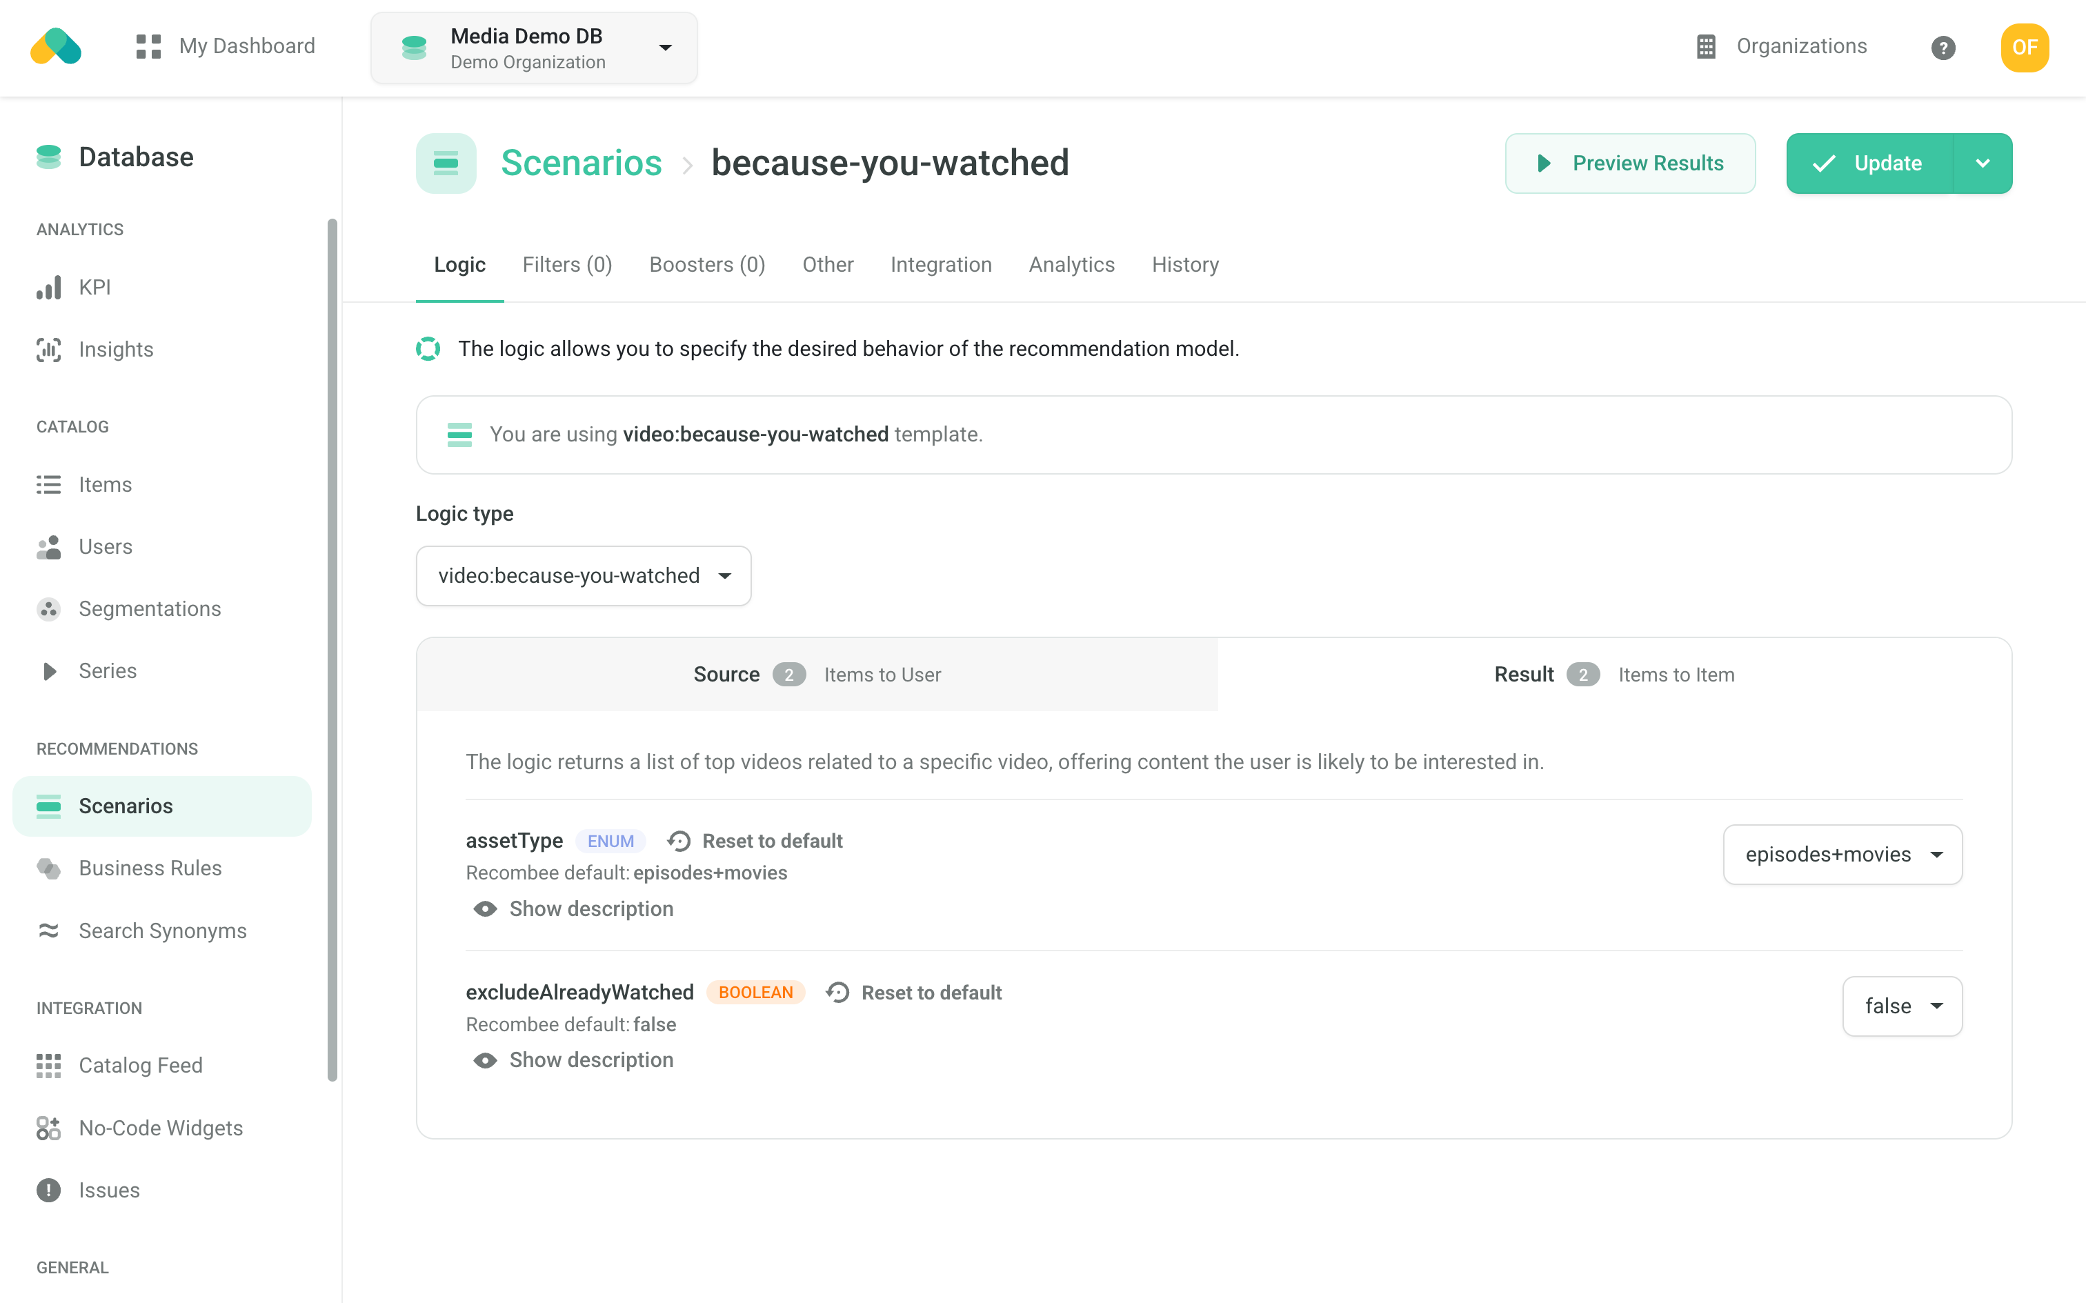
Task: Open the Logic type dropdown
Action: tap(584, 576)
